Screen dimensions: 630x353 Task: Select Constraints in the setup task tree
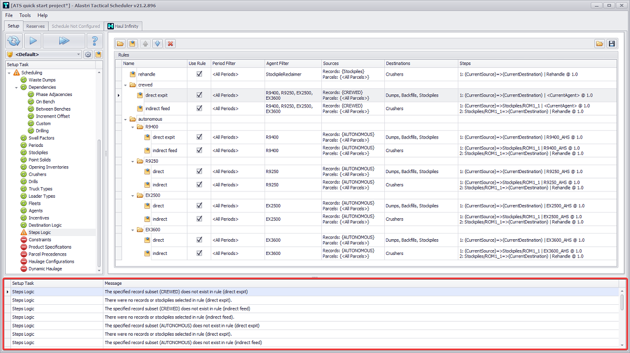pyautogui.click(x=40, y=240)
